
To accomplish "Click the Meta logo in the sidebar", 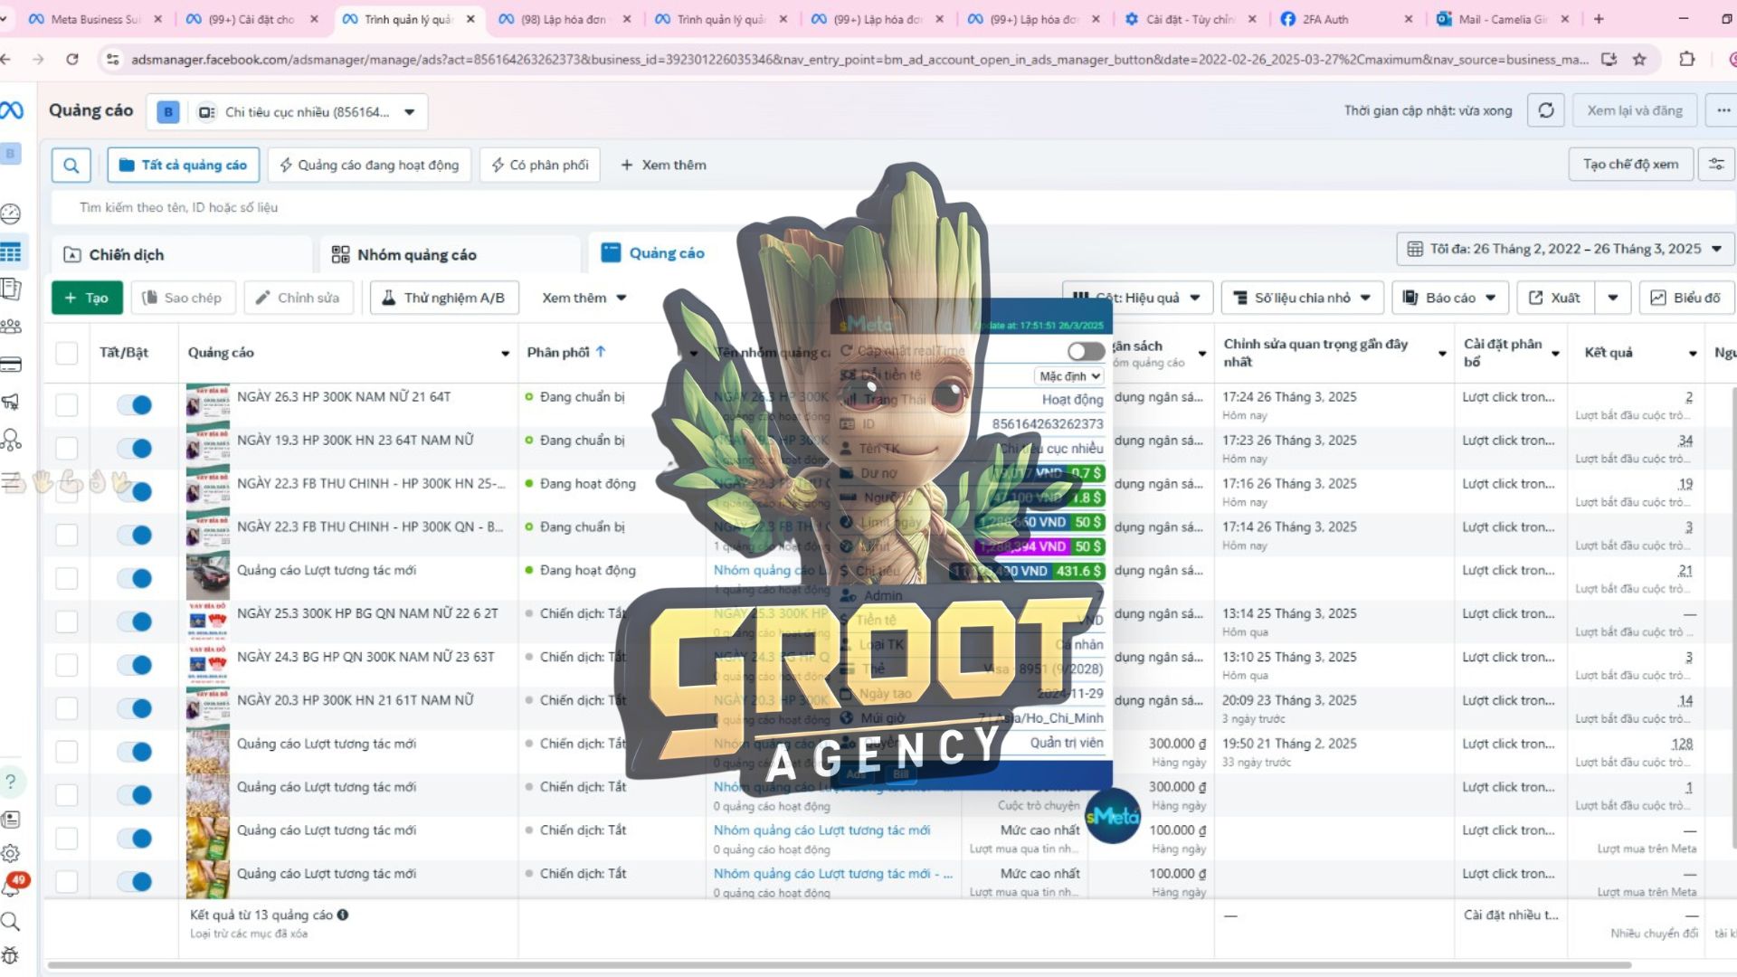I will point(12,110).
